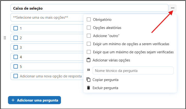Toggle Exigir que um máximo checkbox

pos(89,52)
